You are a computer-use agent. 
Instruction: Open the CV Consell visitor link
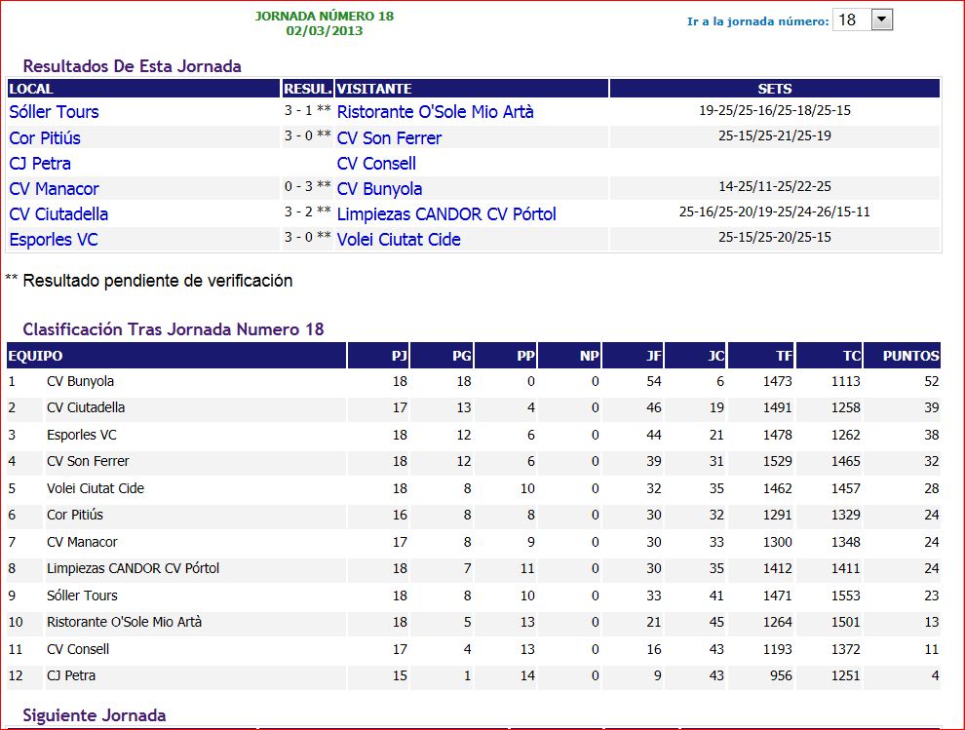(376, 164)
